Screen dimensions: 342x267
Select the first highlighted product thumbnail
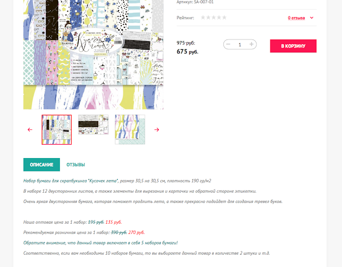(57, 130)
